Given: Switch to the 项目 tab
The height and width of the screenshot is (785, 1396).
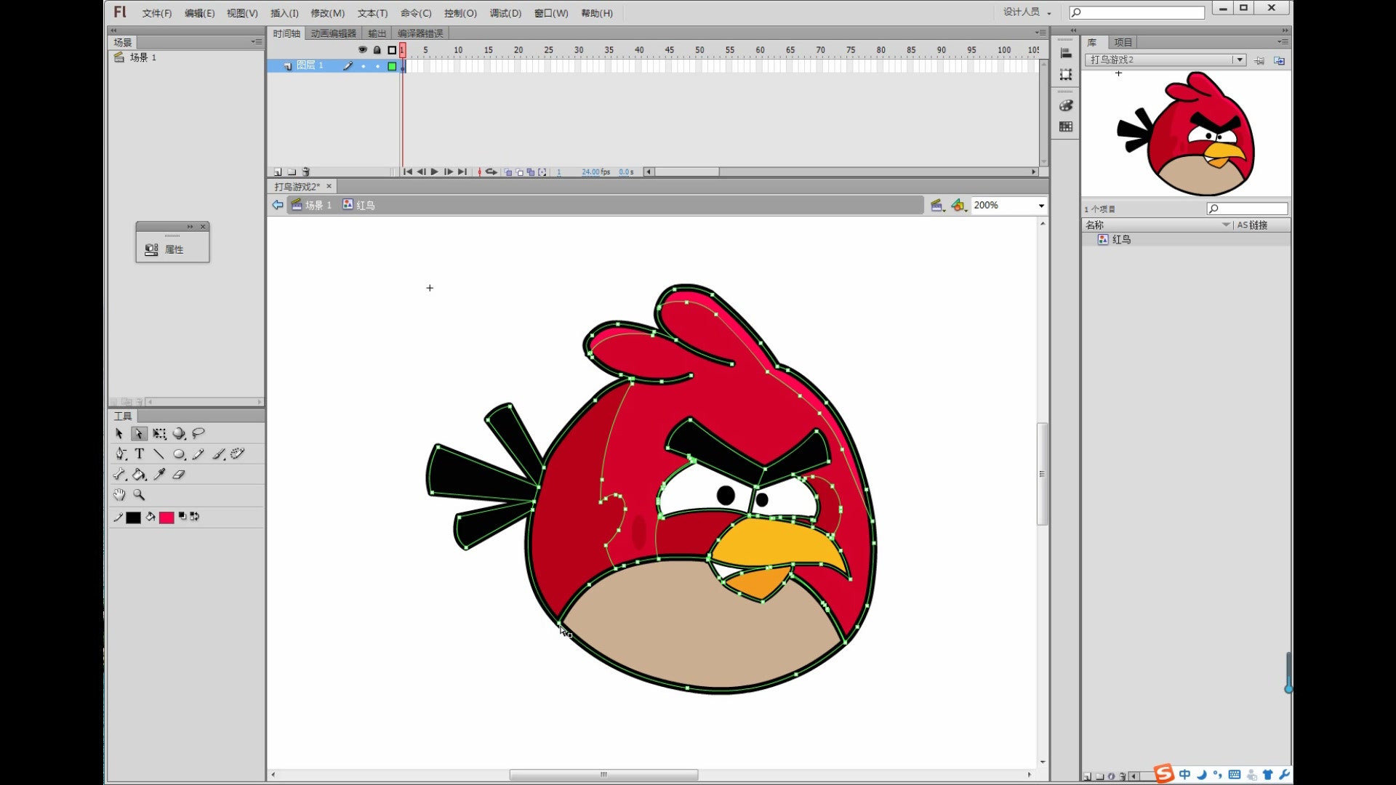Looking at the screenshot, I should [1123, 42].
